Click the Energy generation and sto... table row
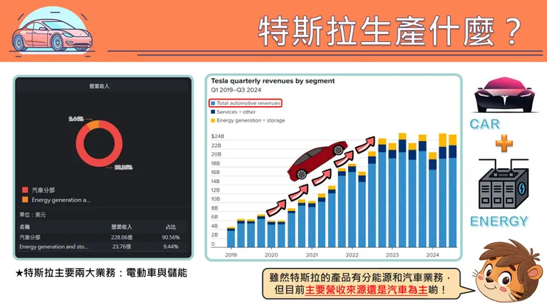547x307 pixels. tap(103, 246)
